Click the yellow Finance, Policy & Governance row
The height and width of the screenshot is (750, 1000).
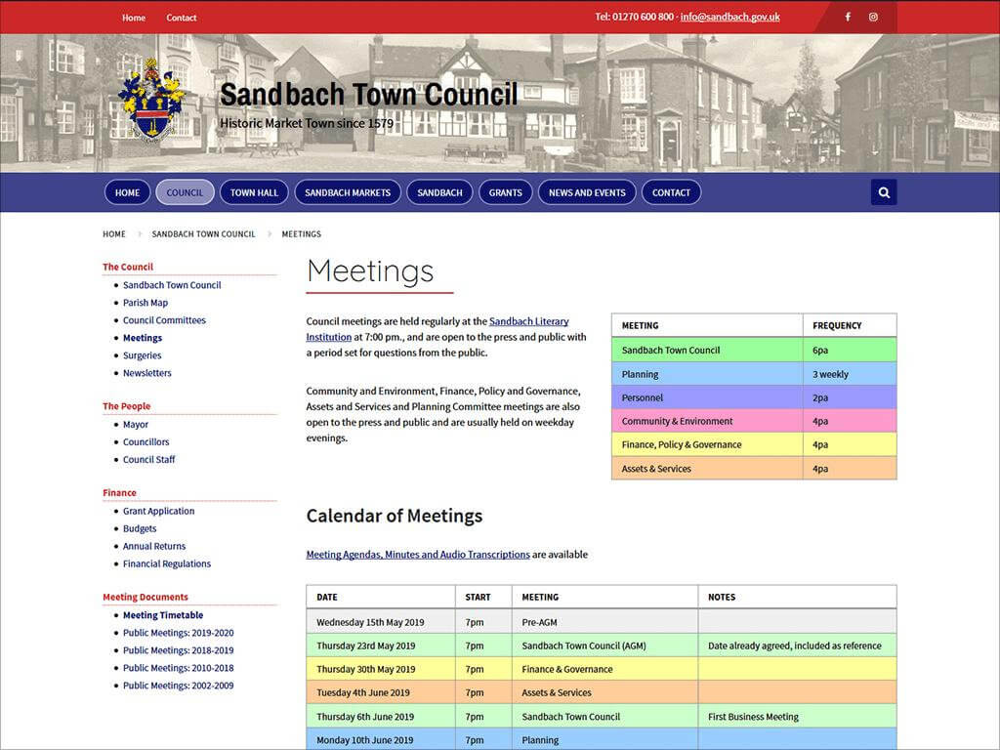[754, 444]
